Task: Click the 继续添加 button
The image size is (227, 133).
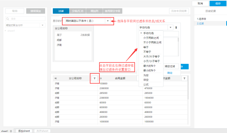Action: (36, 11)
